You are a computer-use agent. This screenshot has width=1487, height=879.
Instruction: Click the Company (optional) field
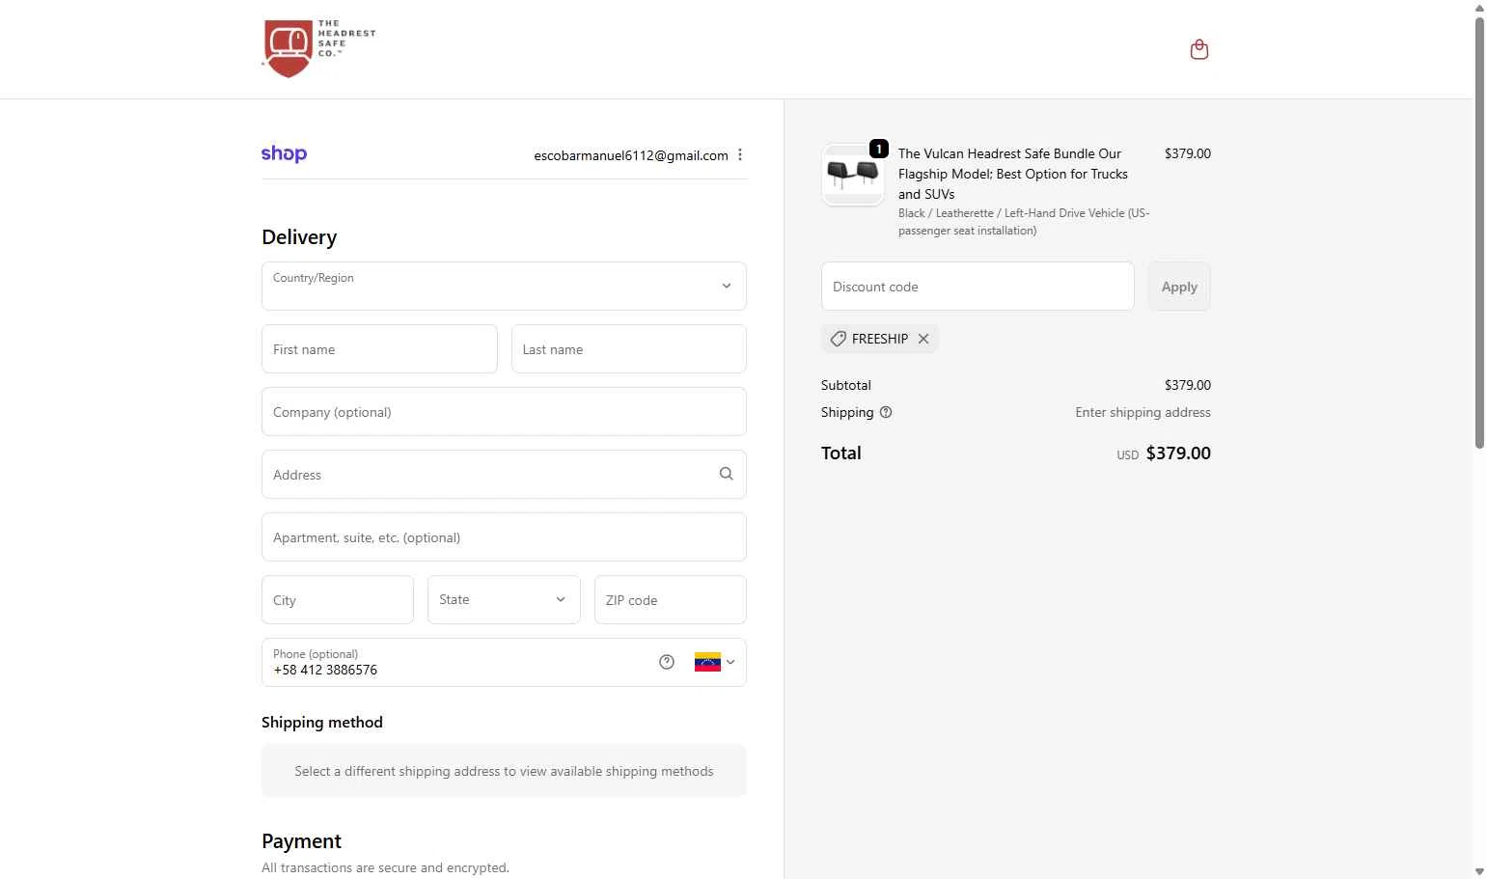tap(504, 411)
